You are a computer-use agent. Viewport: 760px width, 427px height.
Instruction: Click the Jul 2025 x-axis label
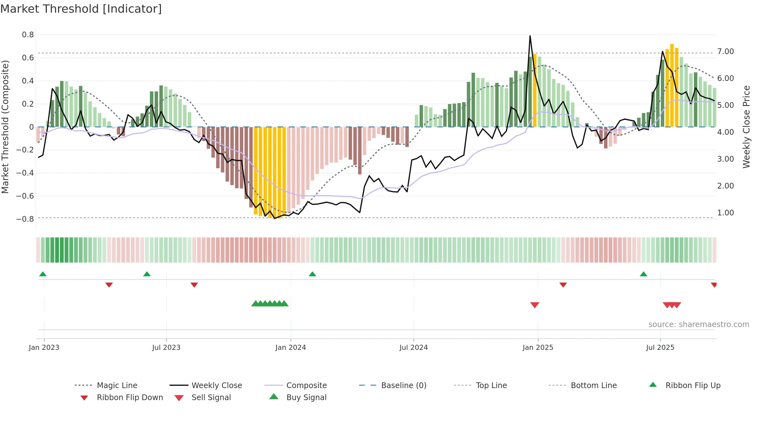pos(660,347)
